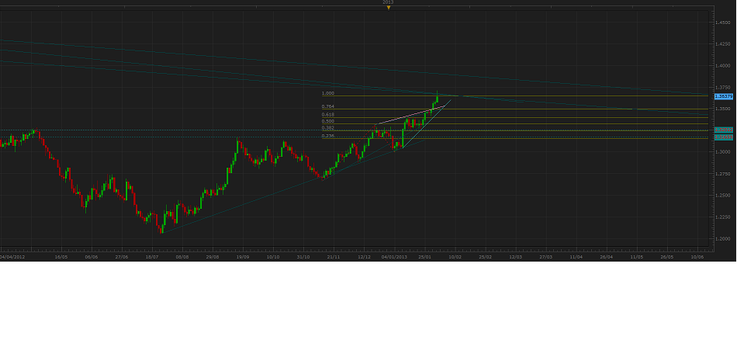Click 1.4500 on the price axis
737x347 pixels.
[723, 23]
